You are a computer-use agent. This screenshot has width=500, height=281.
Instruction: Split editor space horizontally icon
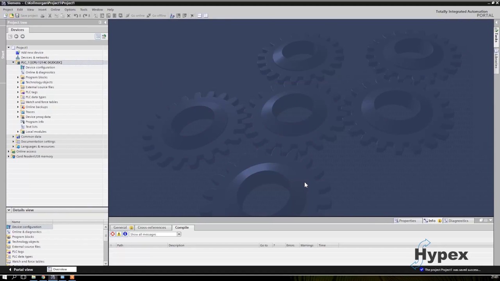point(200,16)
